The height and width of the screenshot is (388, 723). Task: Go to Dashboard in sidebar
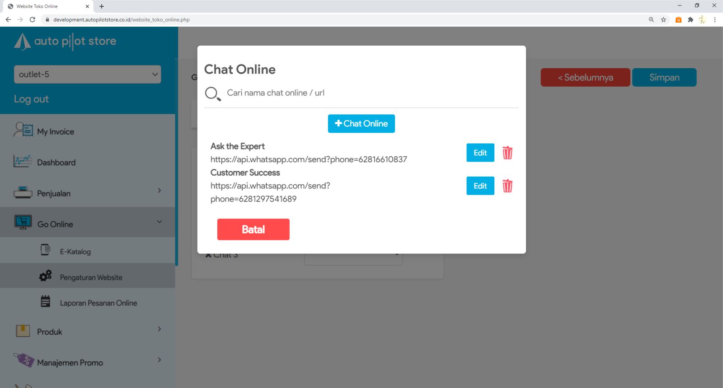[56, 162]
